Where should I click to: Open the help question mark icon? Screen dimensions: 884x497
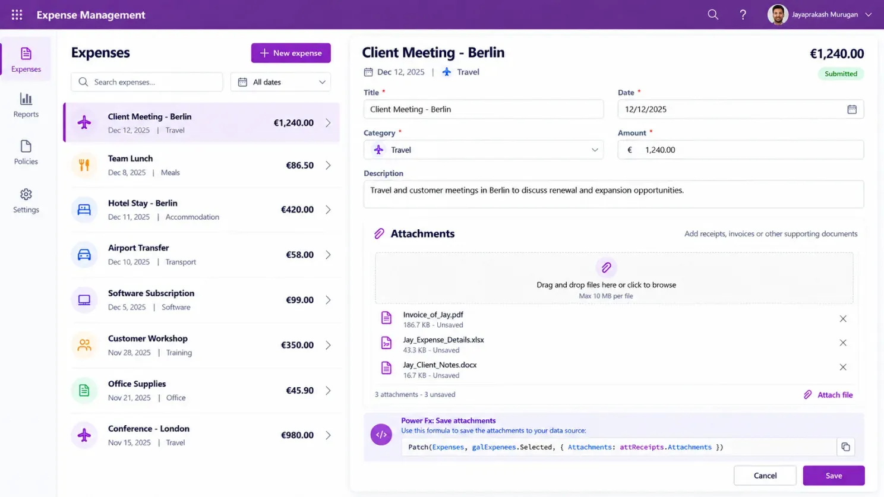pyautogui.click(x=743, y=15)
